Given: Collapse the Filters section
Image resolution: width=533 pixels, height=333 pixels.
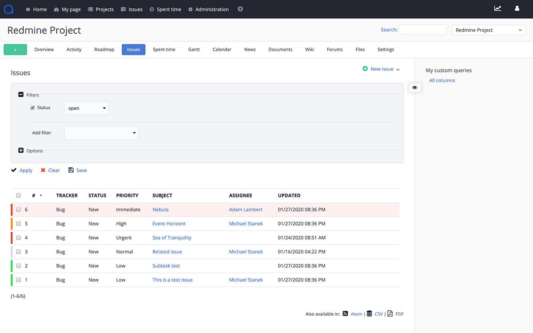Looking at the screenshot, I should 21,95.
